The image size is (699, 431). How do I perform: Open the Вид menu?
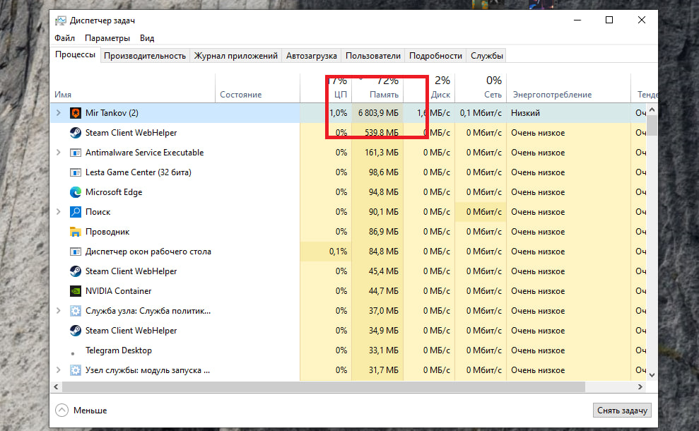click(x=147, y=38)
